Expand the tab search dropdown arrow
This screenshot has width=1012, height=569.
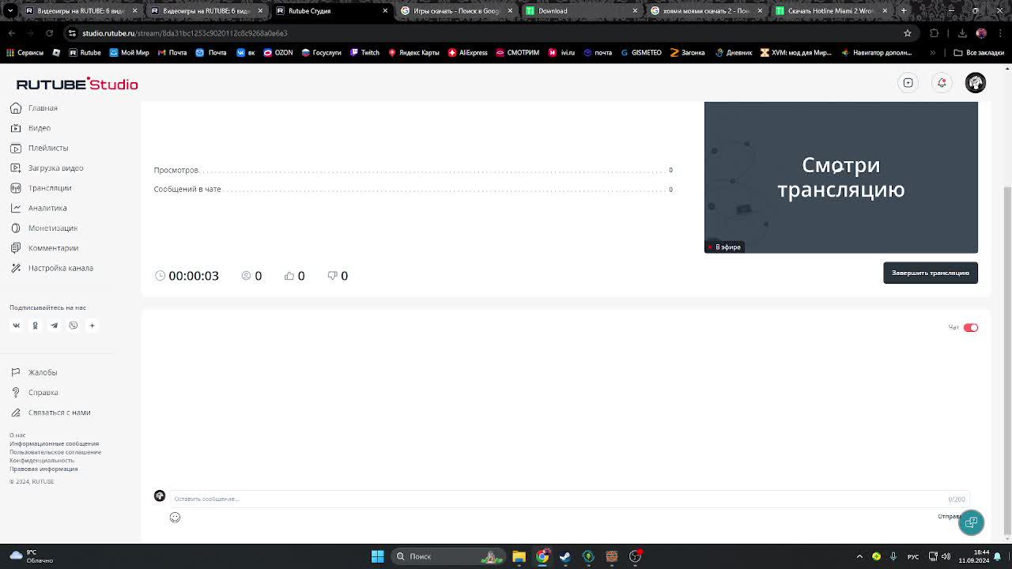pos(10,11)
